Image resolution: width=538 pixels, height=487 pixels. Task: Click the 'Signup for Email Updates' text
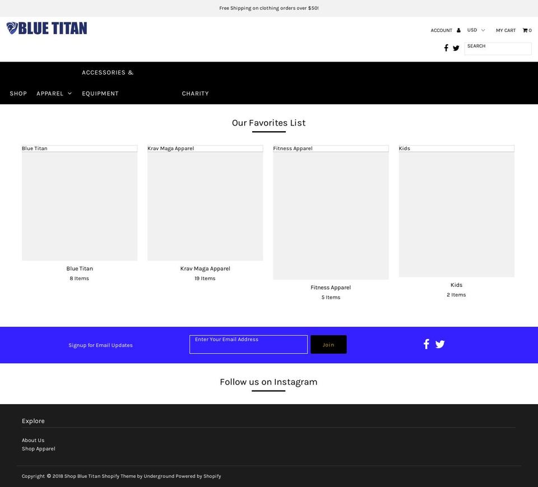click(x=100, y=345)
